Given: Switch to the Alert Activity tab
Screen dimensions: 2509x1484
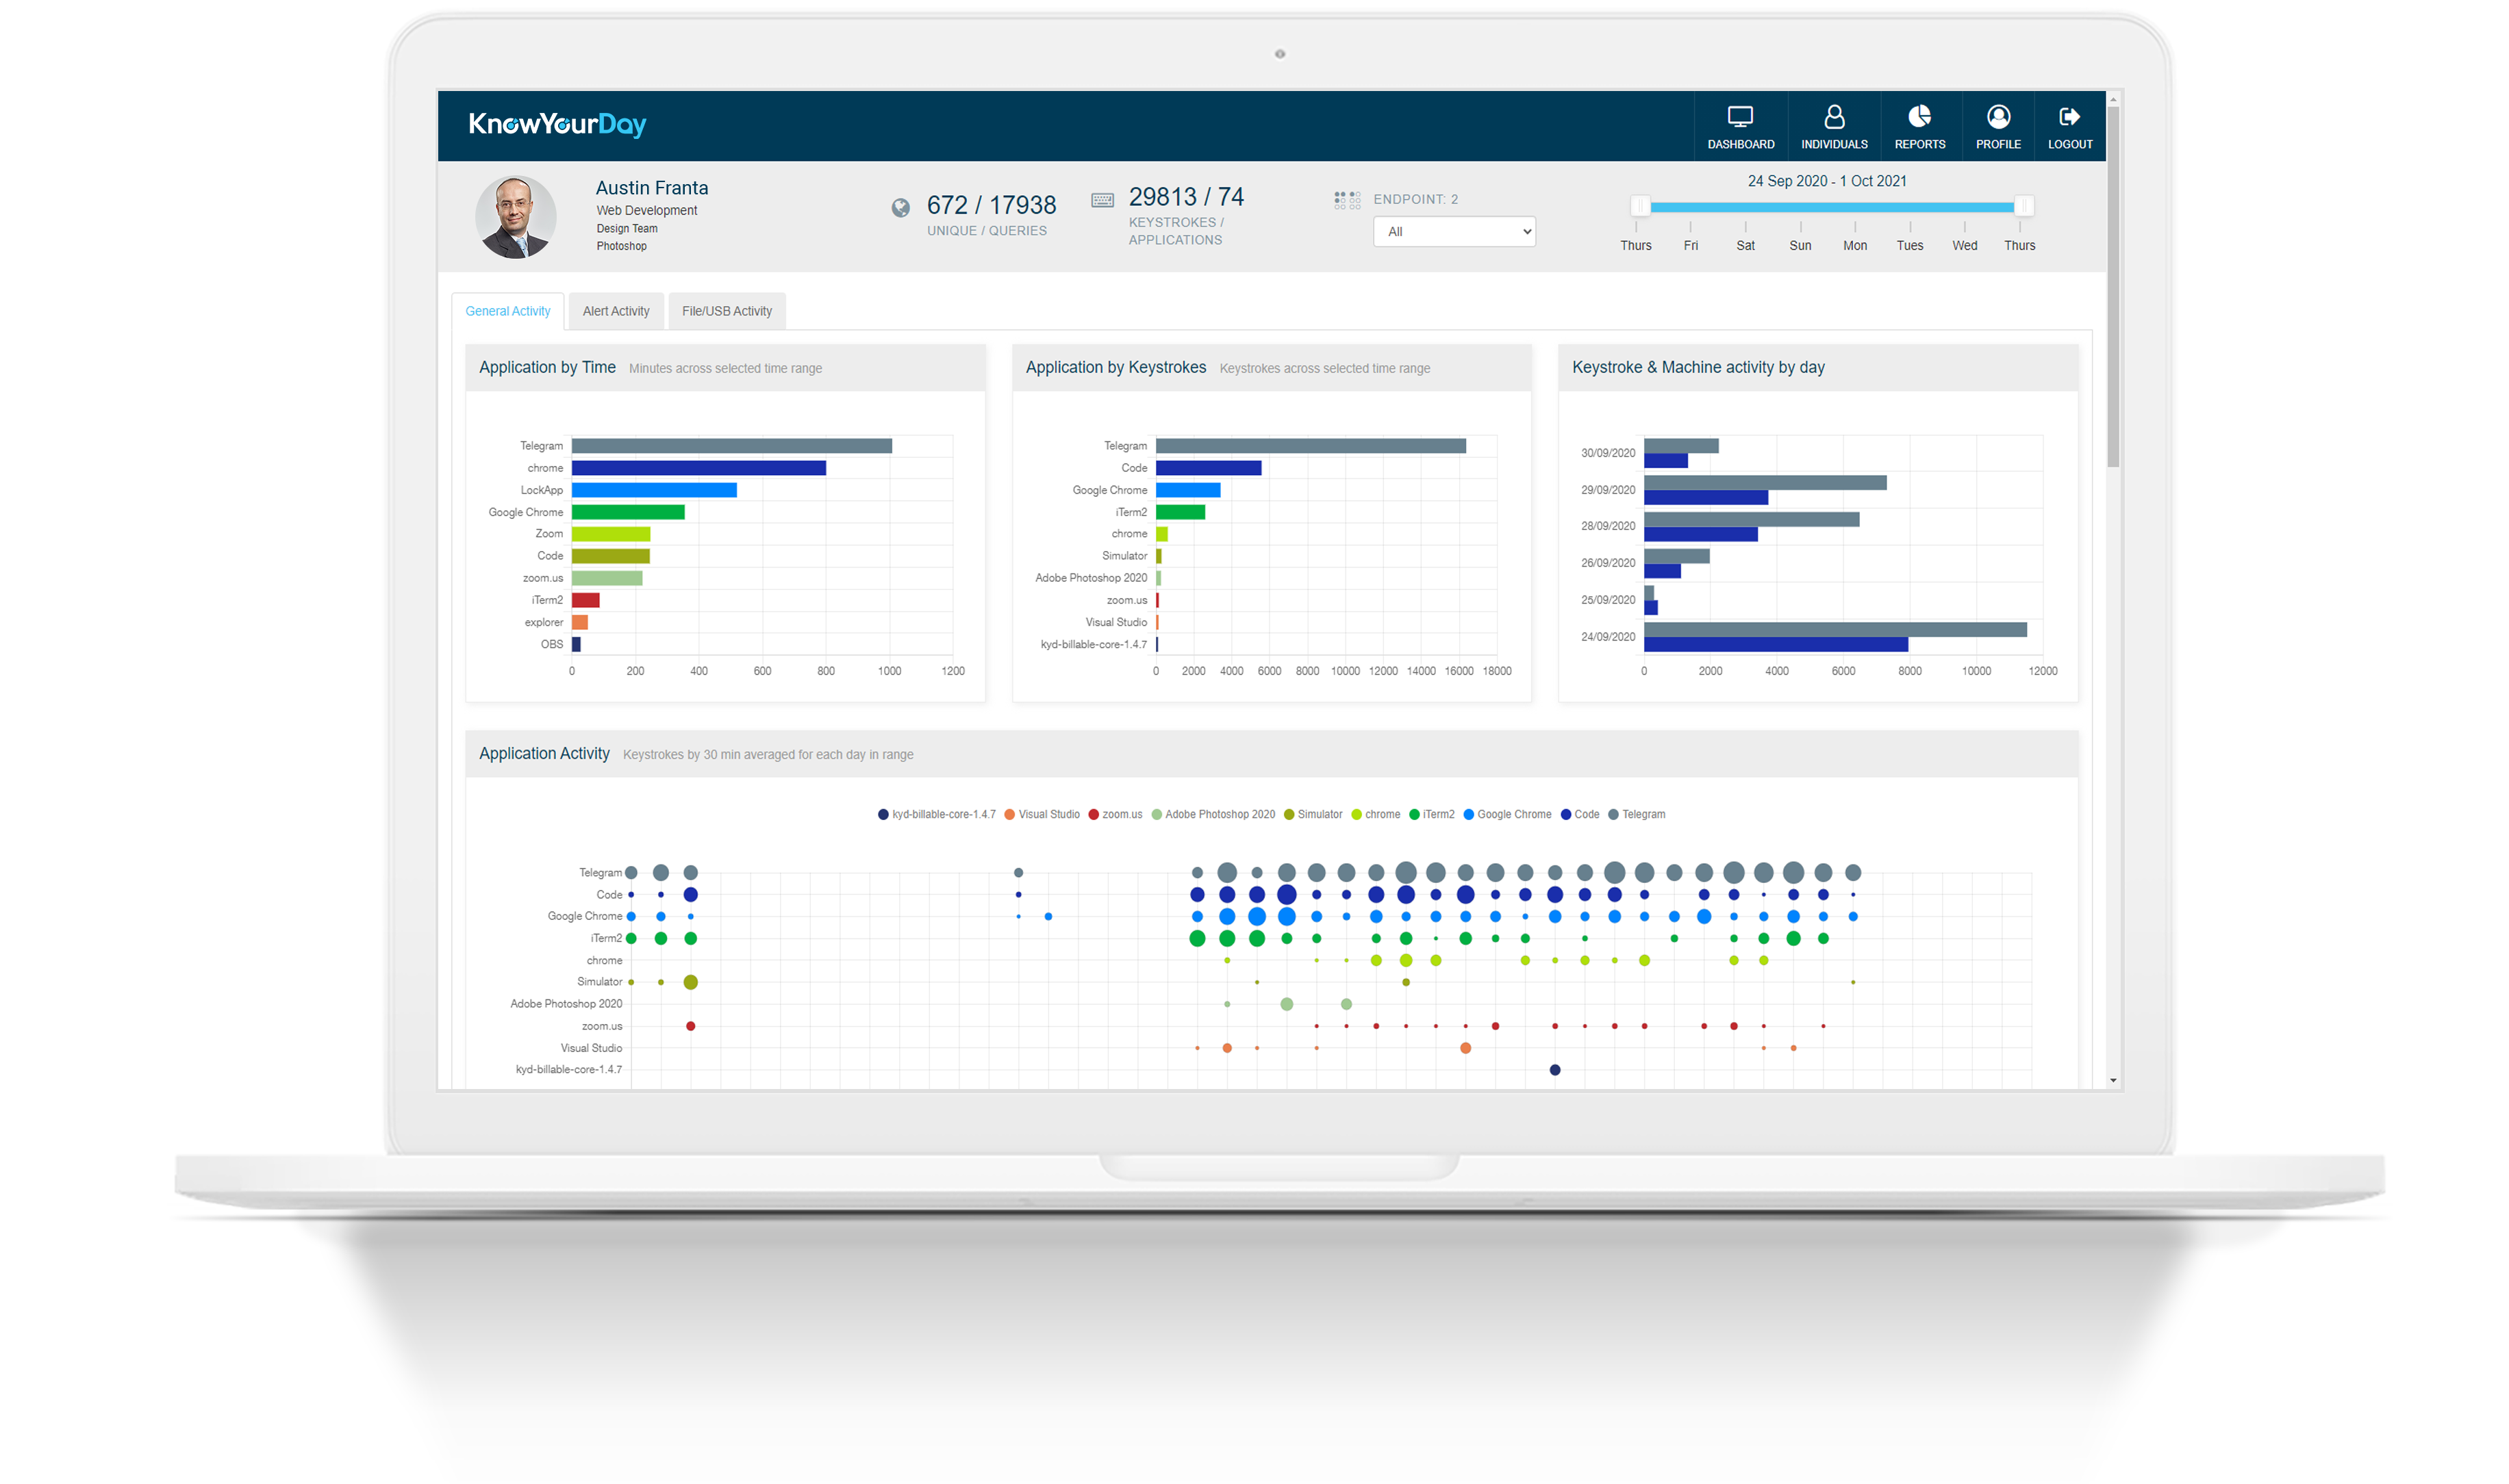Looking at the screenshot, I should coord(615,311).
